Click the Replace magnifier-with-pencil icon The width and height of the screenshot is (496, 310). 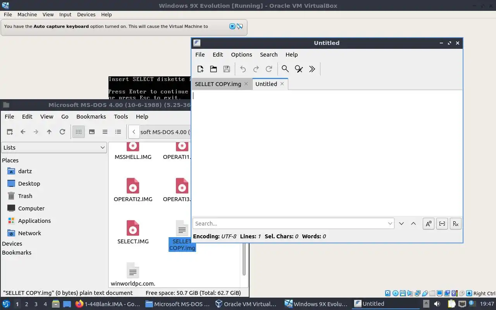click(299, 69)
